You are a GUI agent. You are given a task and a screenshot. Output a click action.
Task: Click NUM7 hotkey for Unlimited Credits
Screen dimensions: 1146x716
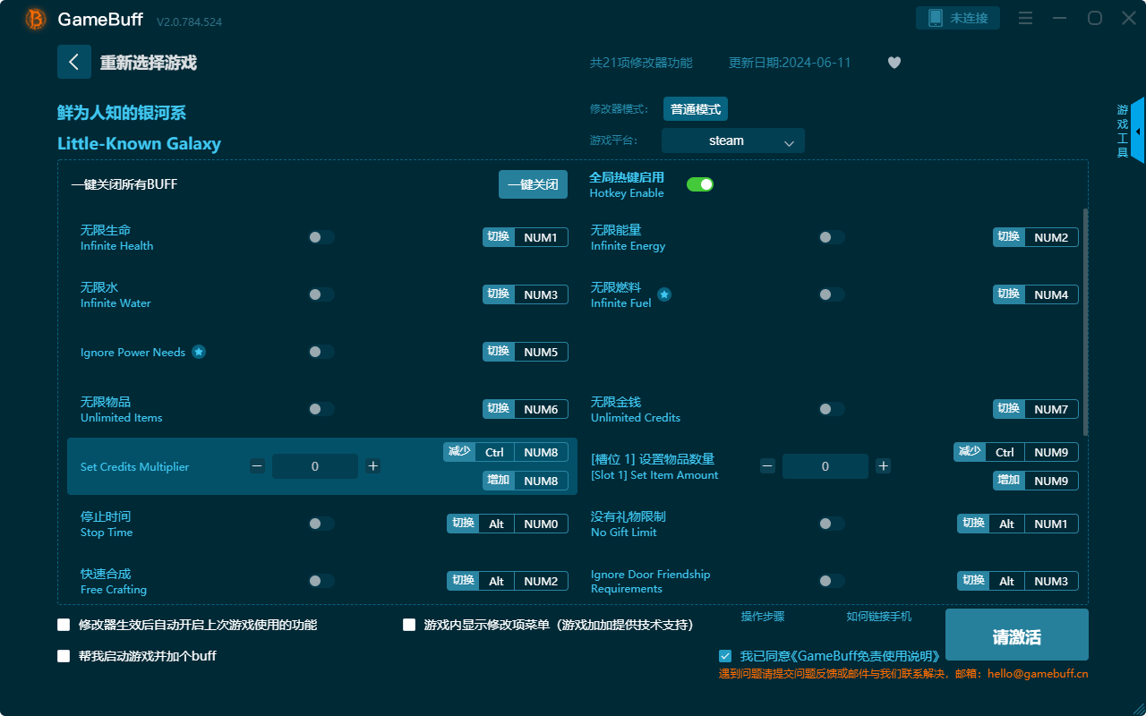[x=1051, y=409]
